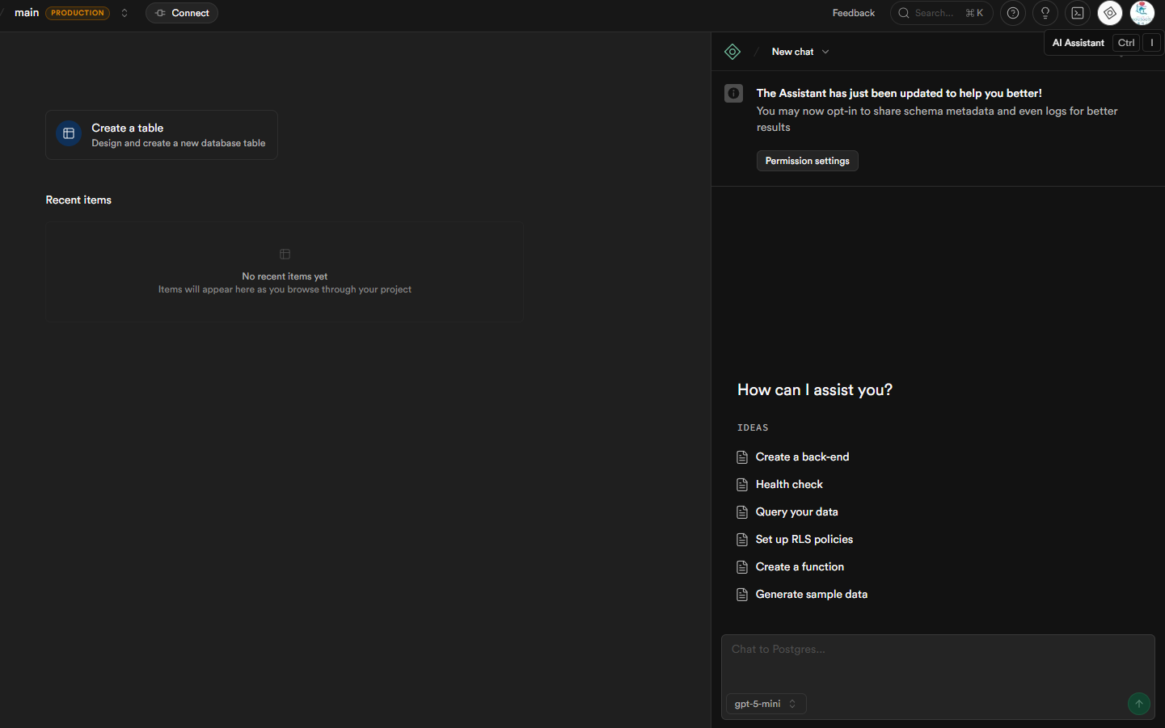Expand the New chat dropdown
Image resolution: width=1165 pixels, height=728 pixels.
click(x=800, y=52)
